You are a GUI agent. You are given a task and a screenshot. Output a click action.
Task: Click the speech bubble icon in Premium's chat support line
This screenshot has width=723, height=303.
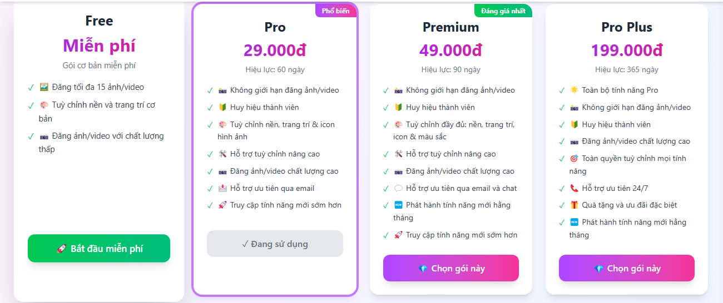click(x=398, y=188)
